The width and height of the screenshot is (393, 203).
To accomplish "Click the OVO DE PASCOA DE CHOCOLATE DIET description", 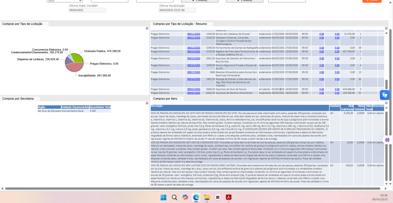I will (x=240, y=152).
